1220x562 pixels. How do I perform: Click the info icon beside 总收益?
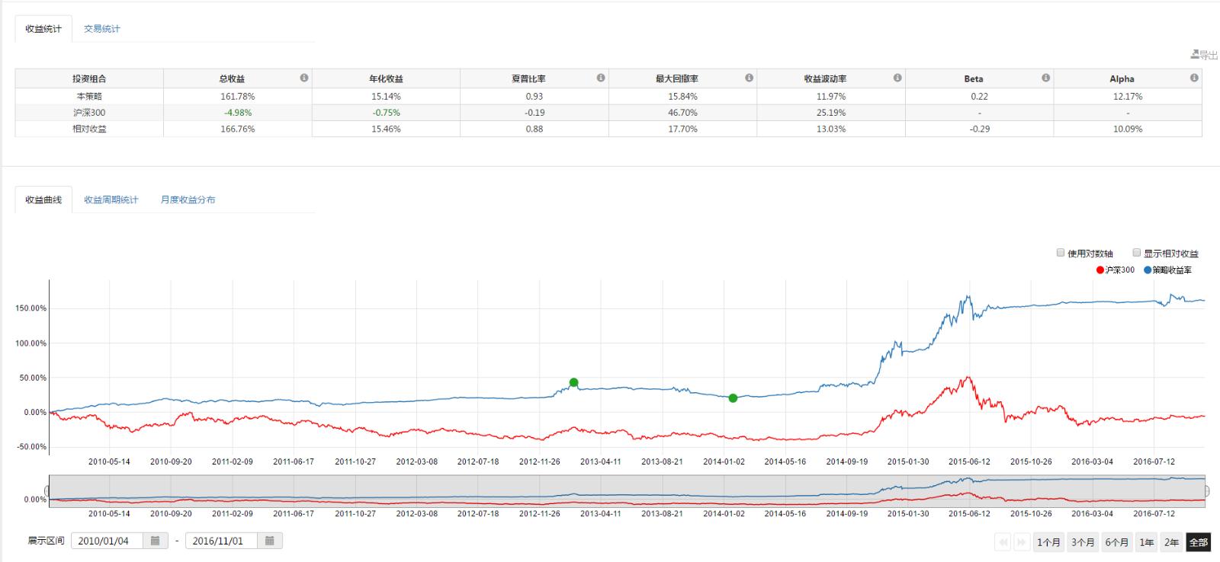click(304, 78)
